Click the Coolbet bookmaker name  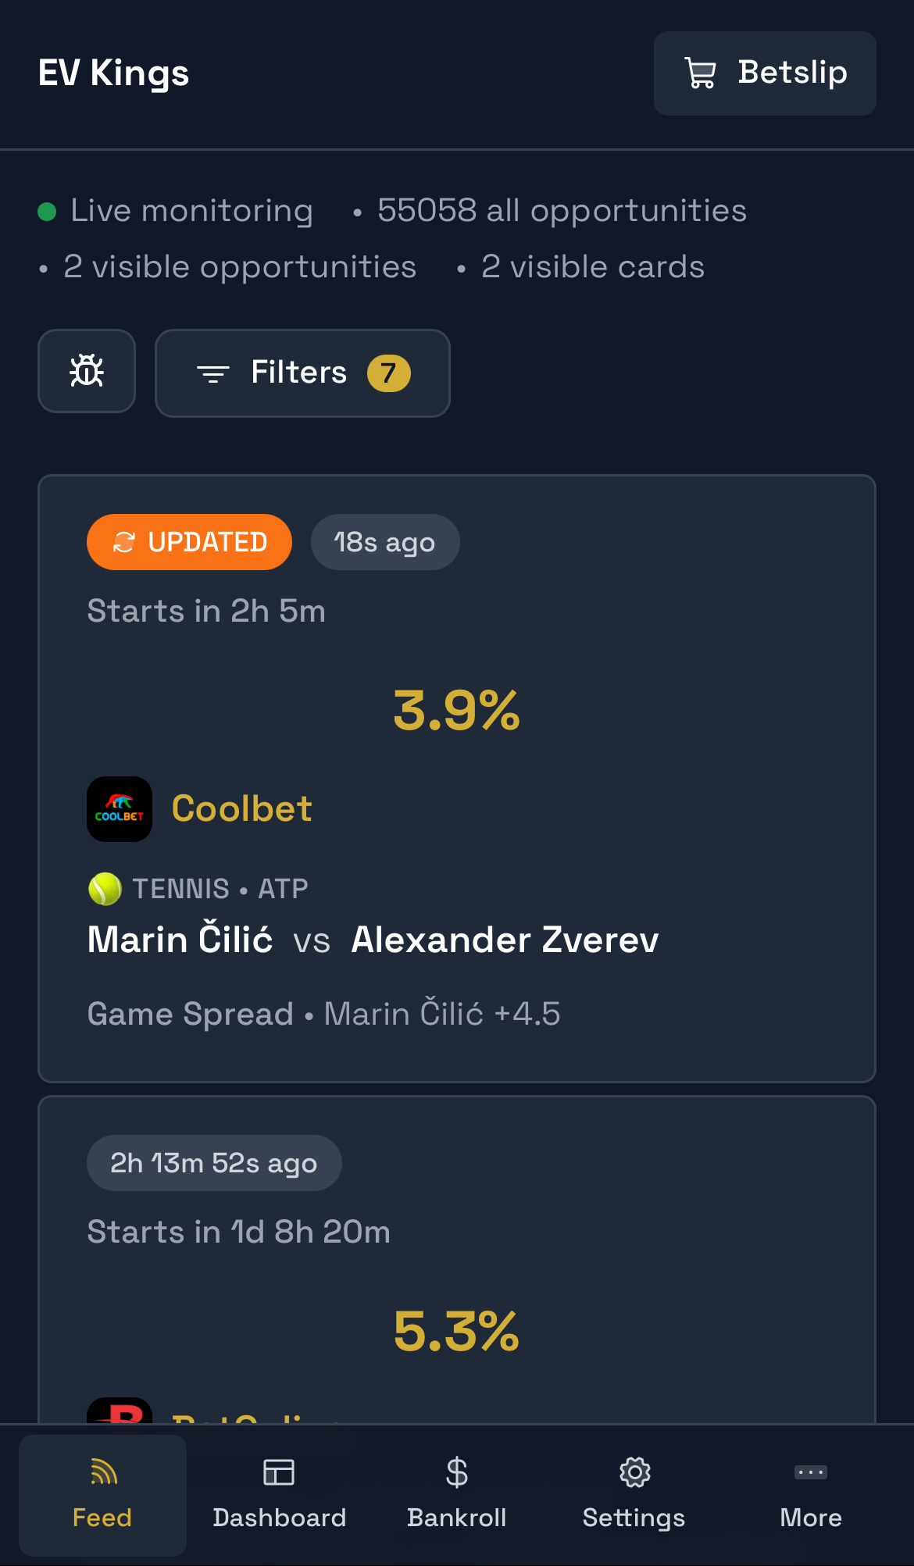[241, 809]
